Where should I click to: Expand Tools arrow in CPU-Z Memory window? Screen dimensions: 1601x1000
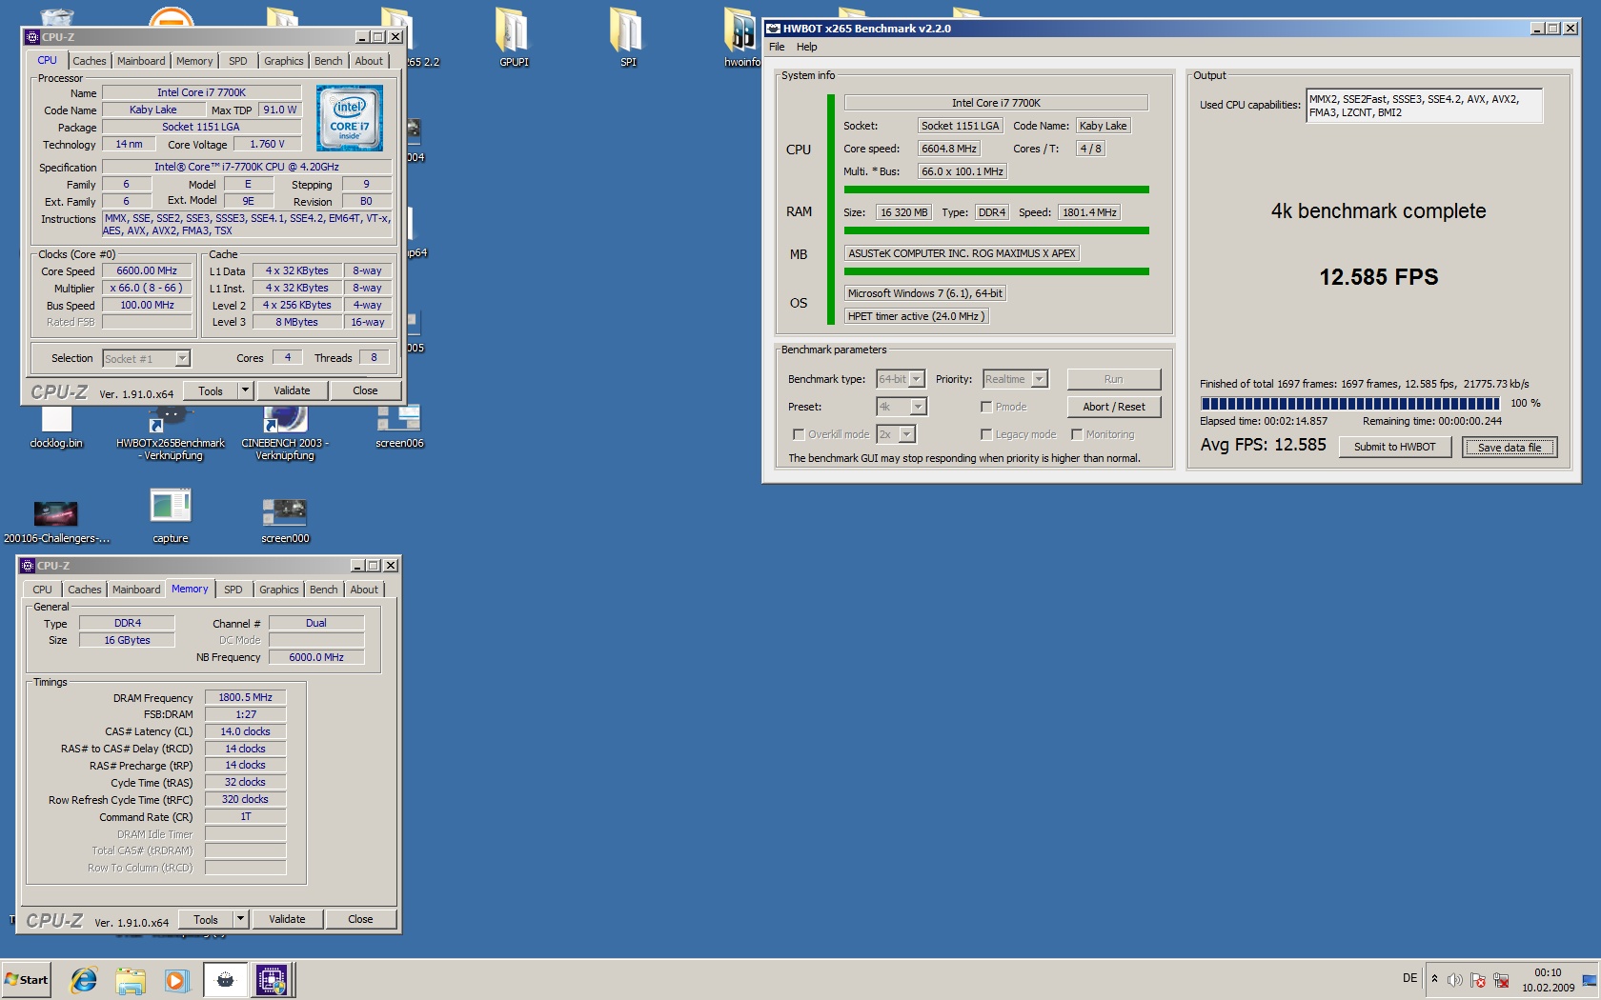(240, 919)
